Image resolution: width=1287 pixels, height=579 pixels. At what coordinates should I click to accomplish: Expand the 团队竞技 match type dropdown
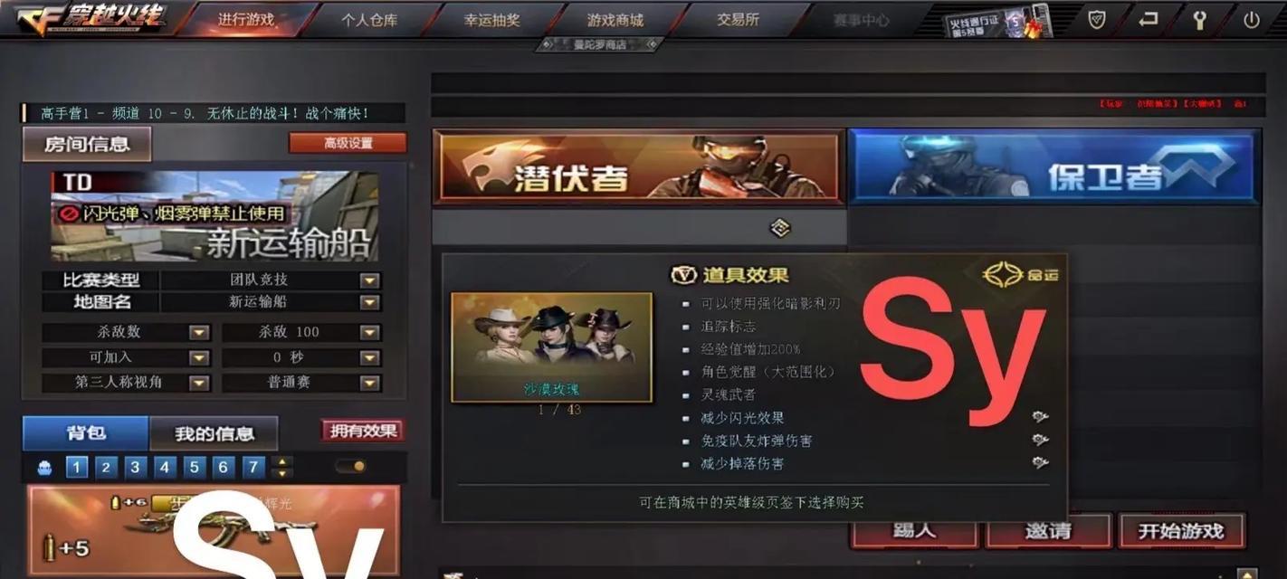click(x=369, y=280)
